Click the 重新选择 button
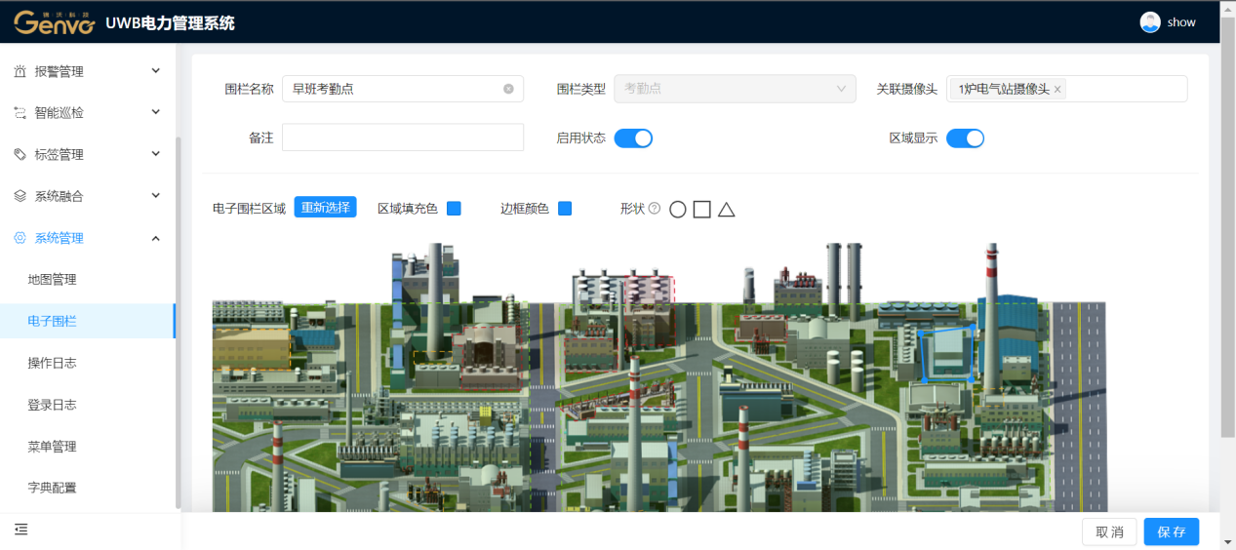The image size is (1236, 550). pyautogui.click(x=325, y=208)
